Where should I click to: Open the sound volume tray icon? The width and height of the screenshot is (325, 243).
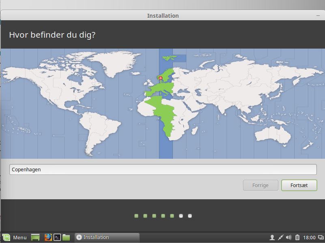coord(289,237)
